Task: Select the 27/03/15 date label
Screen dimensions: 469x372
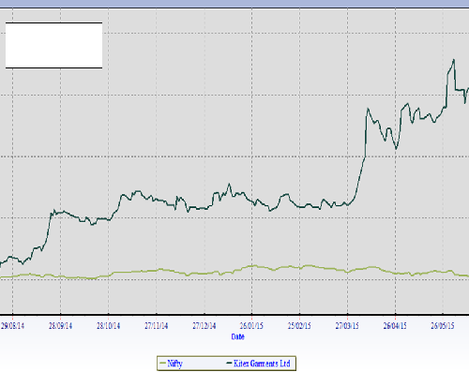Action: point(347,326)
